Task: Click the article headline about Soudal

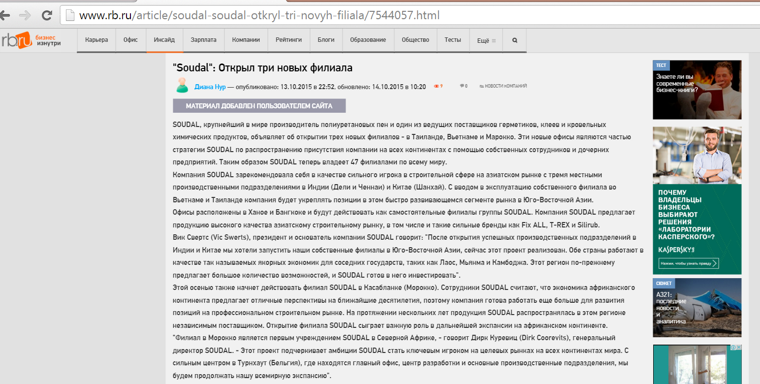Action: [263, 68]
